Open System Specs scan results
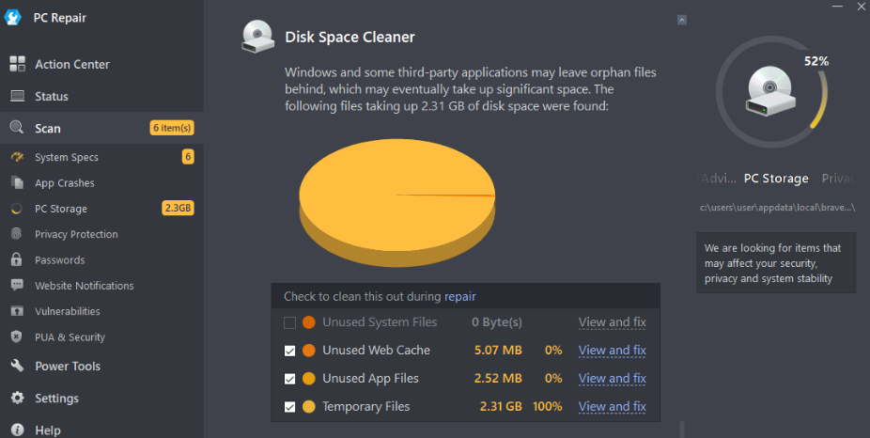 (67, 157)
